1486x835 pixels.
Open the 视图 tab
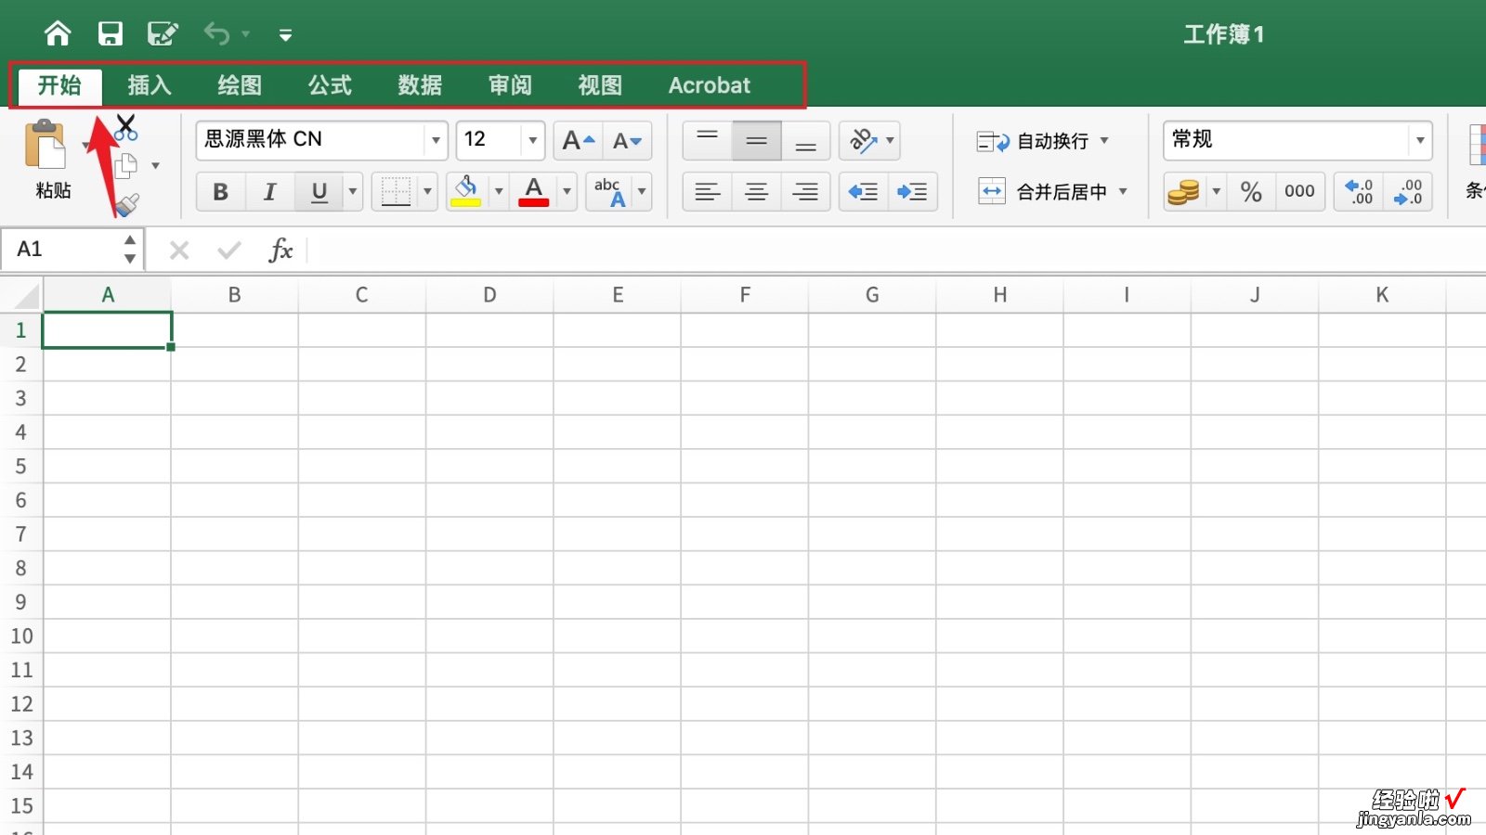point(600,85)
